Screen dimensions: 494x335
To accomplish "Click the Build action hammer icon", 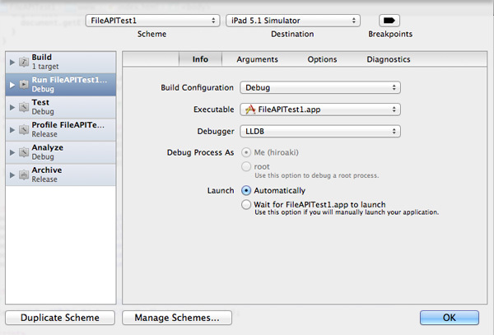I will [x=24, y=62].
